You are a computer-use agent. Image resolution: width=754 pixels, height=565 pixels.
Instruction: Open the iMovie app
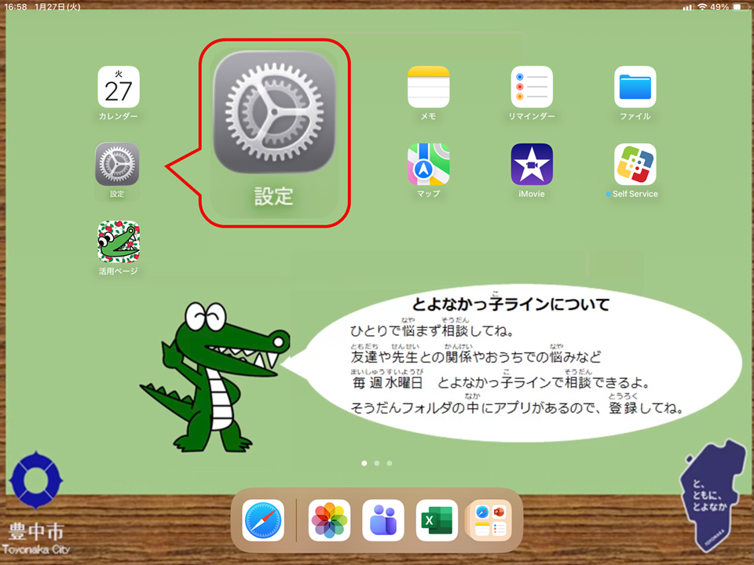pos(532,164)
